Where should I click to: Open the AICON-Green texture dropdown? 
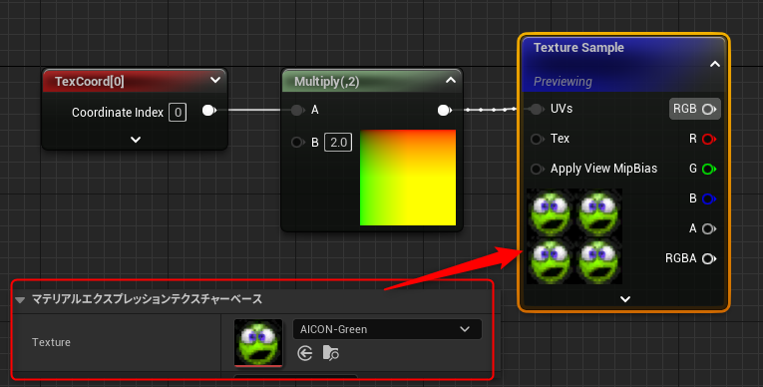(x=387, y=329)
